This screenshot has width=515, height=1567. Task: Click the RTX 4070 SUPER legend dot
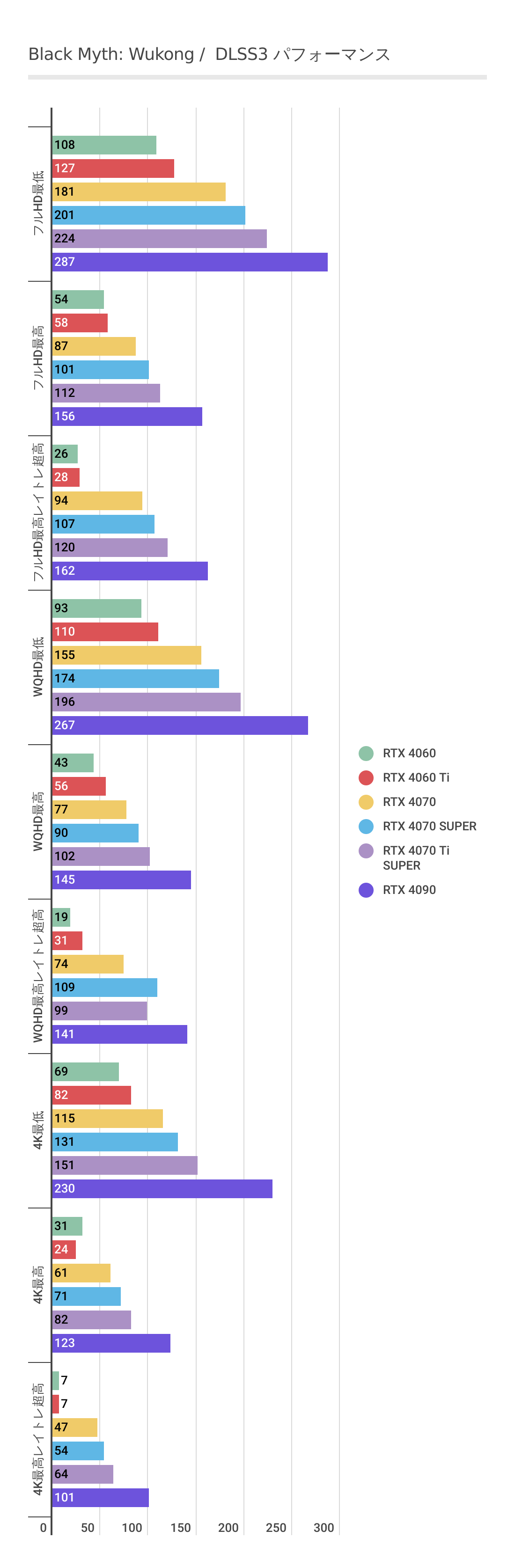pos(366,826)
